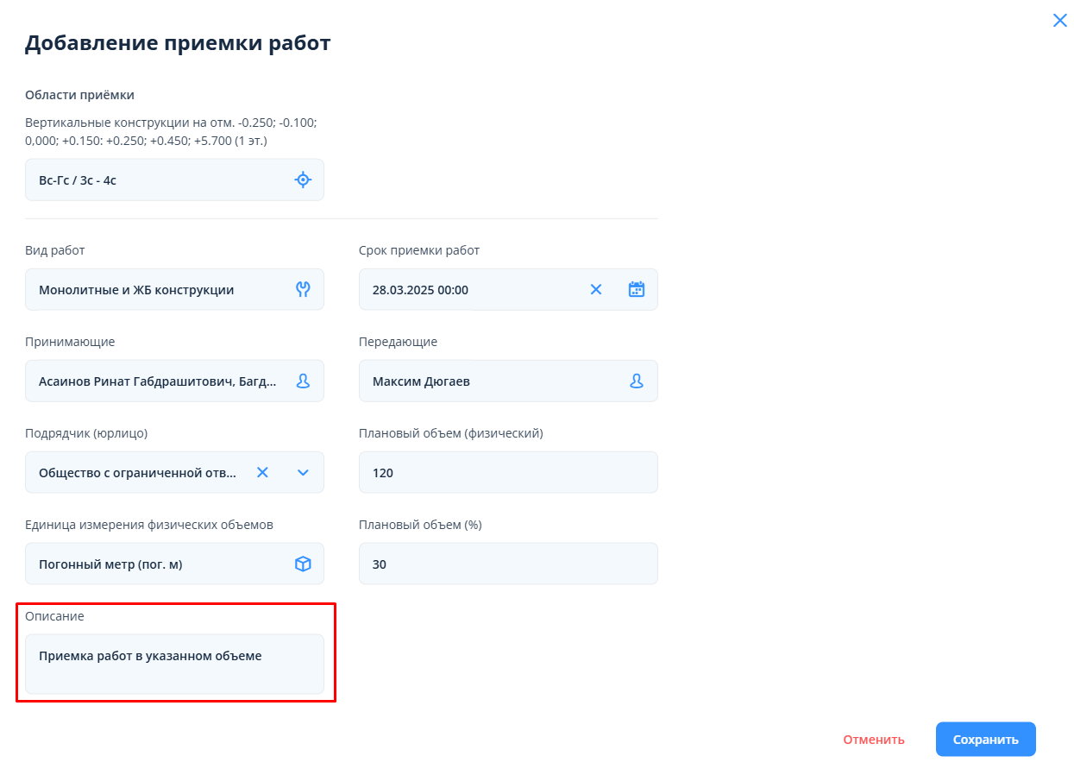Click the Отменить link

click(874, 739)
